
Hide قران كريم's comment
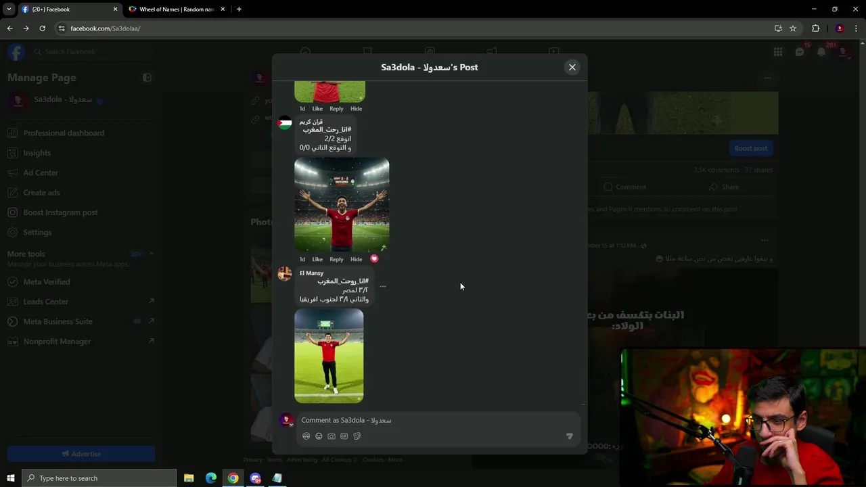pos(356,259)
